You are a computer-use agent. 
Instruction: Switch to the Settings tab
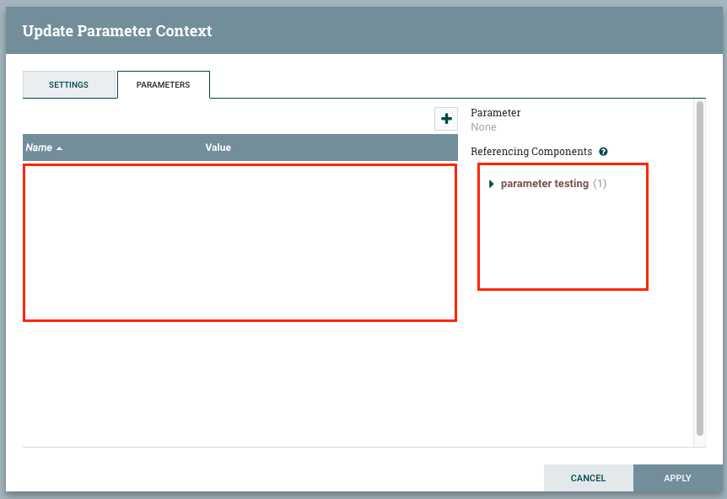(68, 85)
